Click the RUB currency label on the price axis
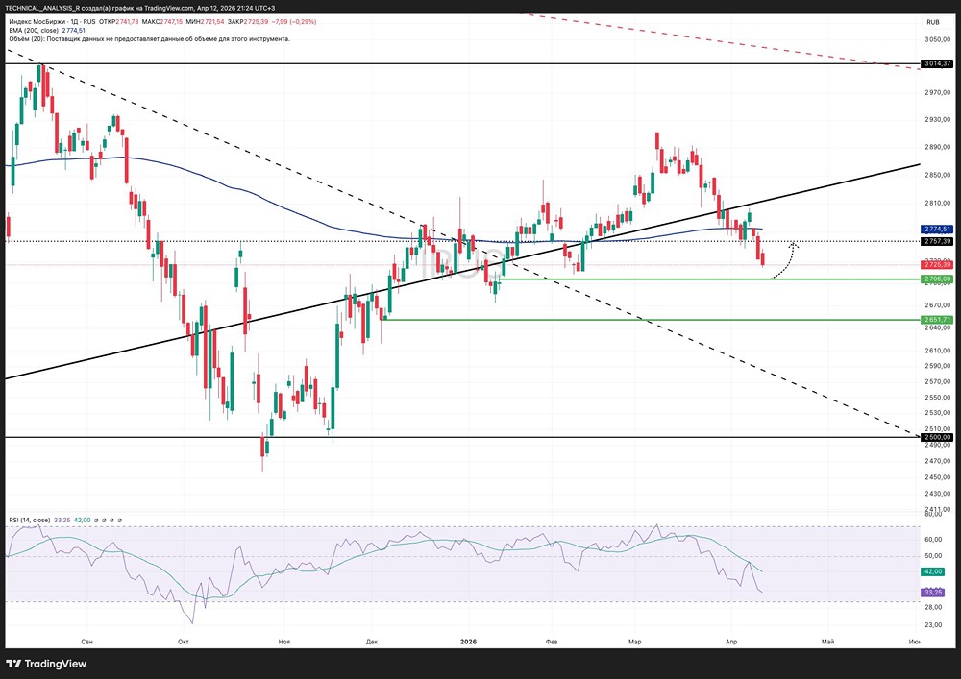The width and height of the screenshot is (961, 679). tap(933, 22)
